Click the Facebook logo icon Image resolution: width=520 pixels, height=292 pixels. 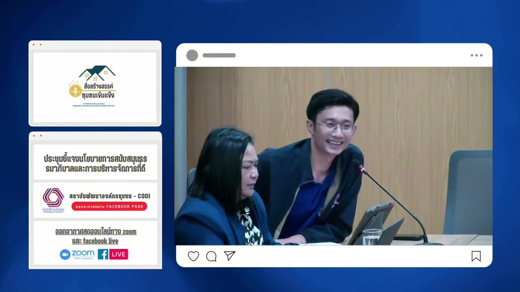[x=103, y=254]
